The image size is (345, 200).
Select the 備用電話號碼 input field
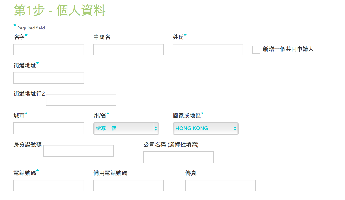(128, 186)
